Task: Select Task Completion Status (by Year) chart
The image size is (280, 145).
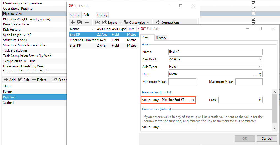Action: click(x=27, y=56)
